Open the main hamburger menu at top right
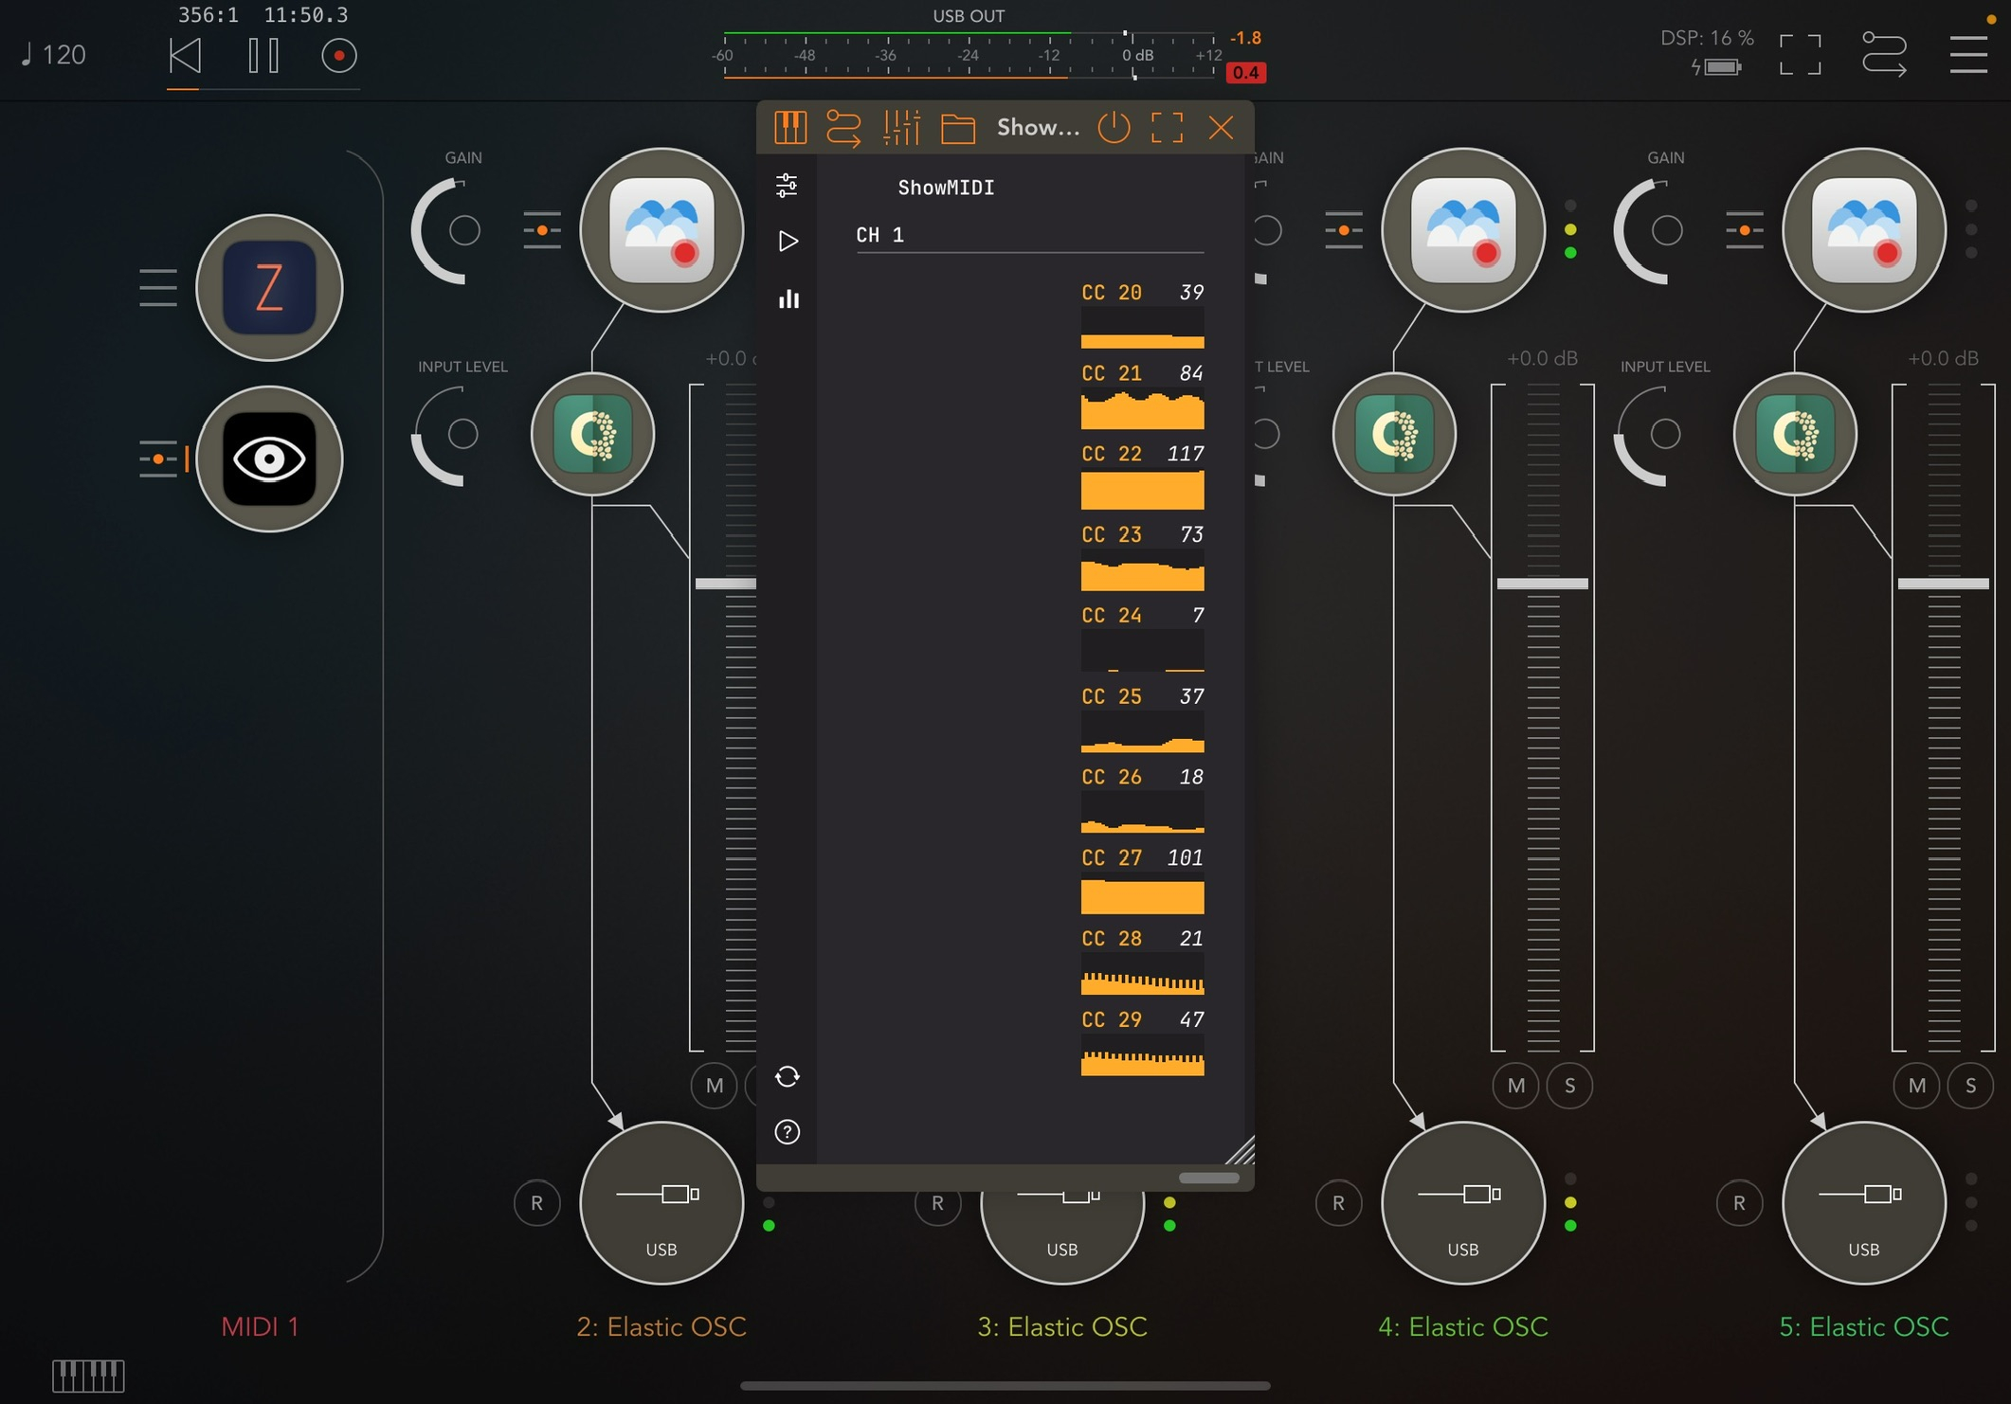The width and height of the screenshot is (2011, 1404). pos(1967,55)
